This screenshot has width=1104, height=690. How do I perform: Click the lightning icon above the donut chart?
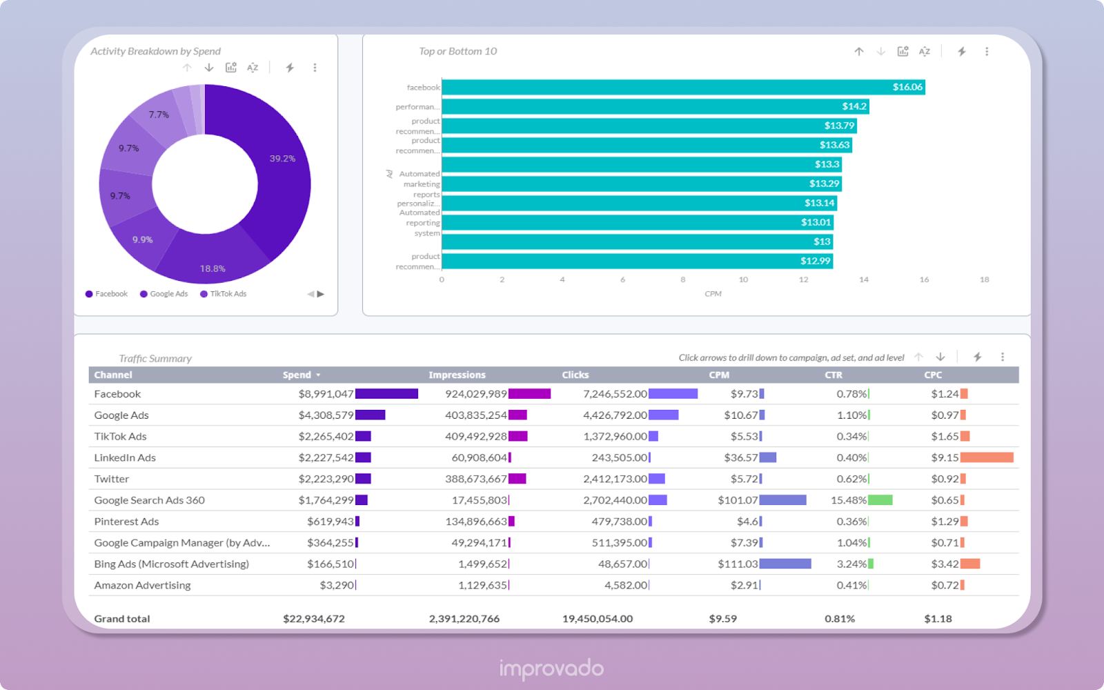(x=290, y=67)
